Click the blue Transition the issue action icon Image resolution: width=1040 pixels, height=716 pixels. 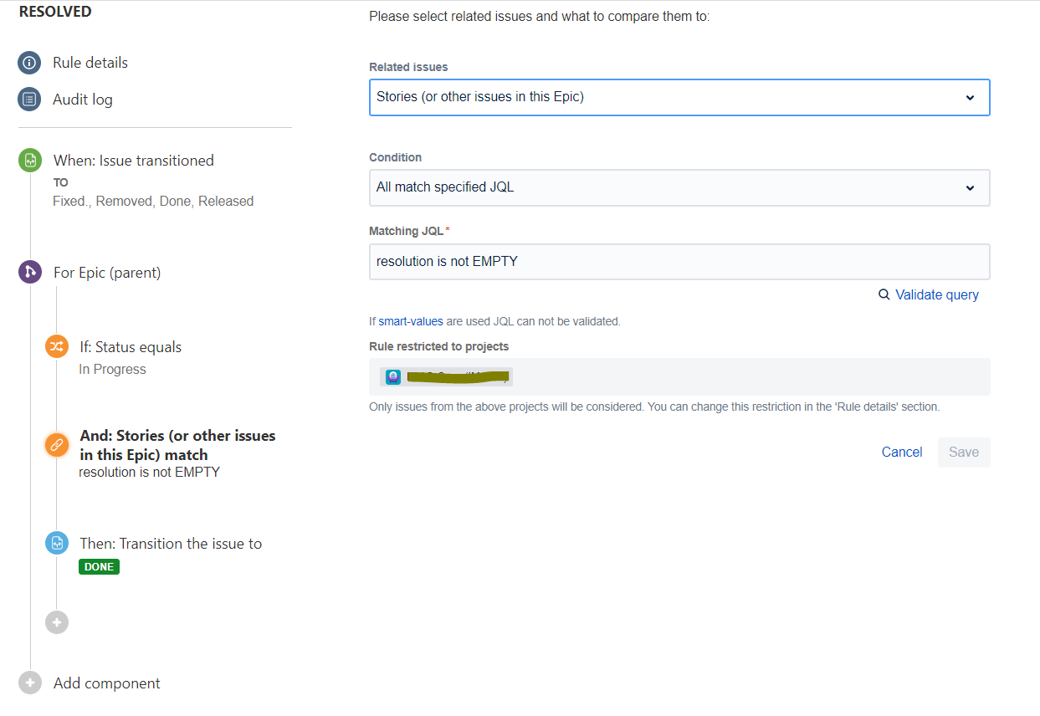(x=57, y=543)
